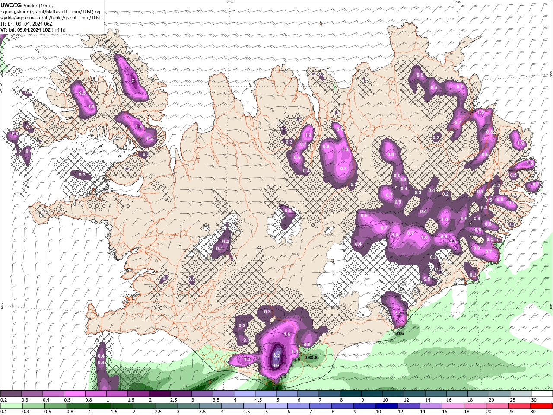This screenshot has width=553, height=415.
Task: Pick rain legend swatch starting at 2
Action: [143, 406]
